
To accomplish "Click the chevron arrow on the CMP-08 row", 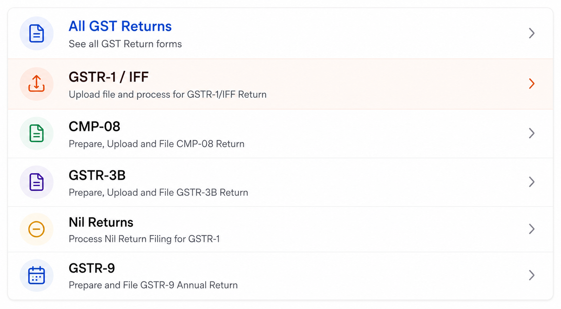I will pyautogui.click(x=532, y=133).
